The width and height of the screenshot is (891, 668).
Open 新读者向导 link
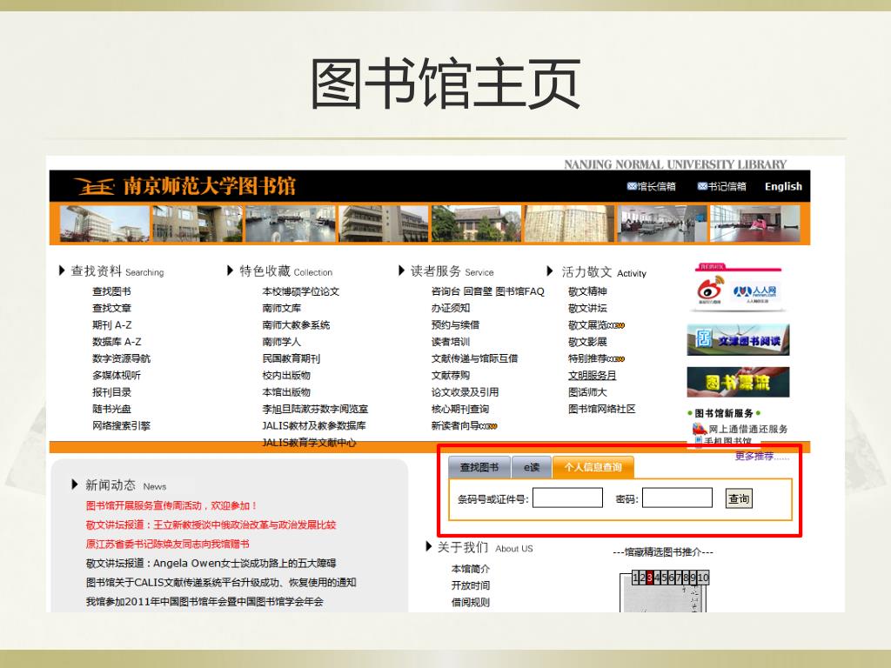[x=455, y=425]
